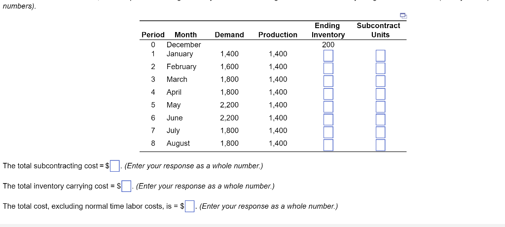Click June's Subcontract Units box

click(380, 119)
